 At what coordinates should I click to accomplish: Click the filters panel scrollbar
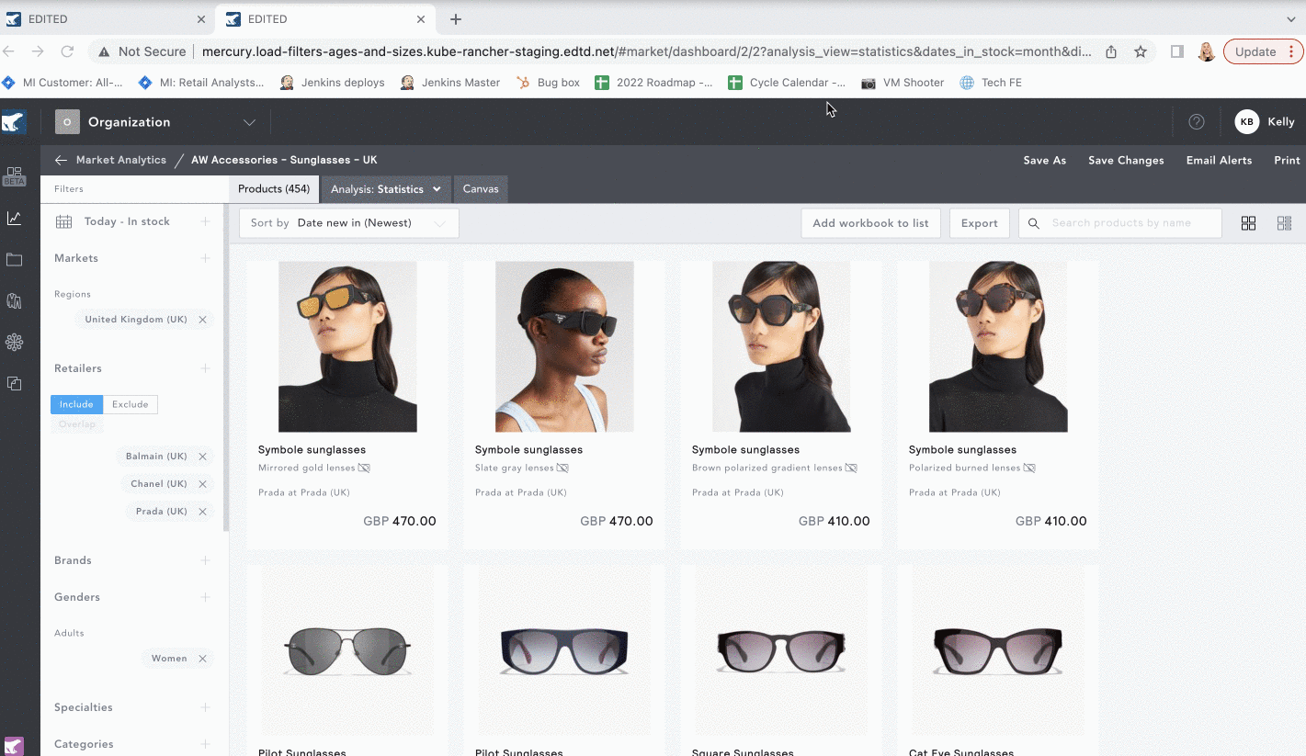click(x=226, y=367)
